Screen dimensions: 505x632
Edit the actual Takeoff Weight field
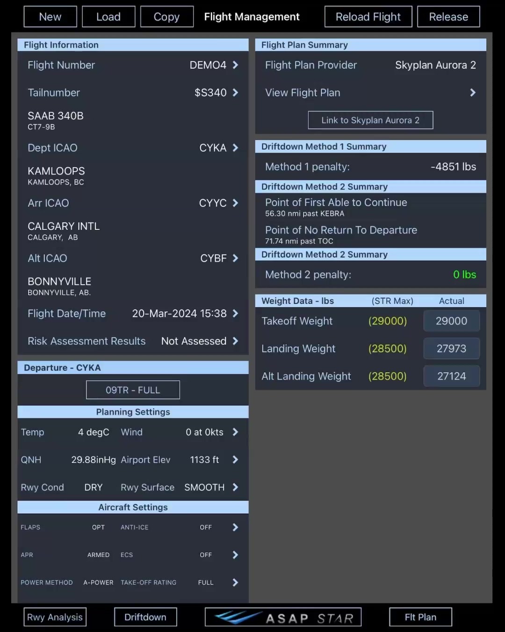click(x=451, y=321)
